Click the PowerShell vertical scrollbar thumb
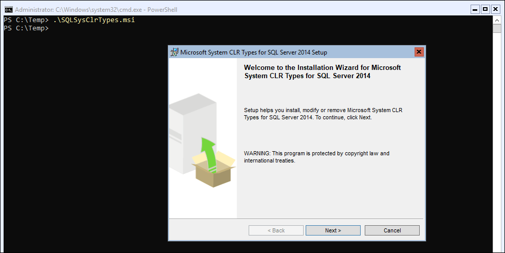The image size is (505, 253). coord(497,28)
